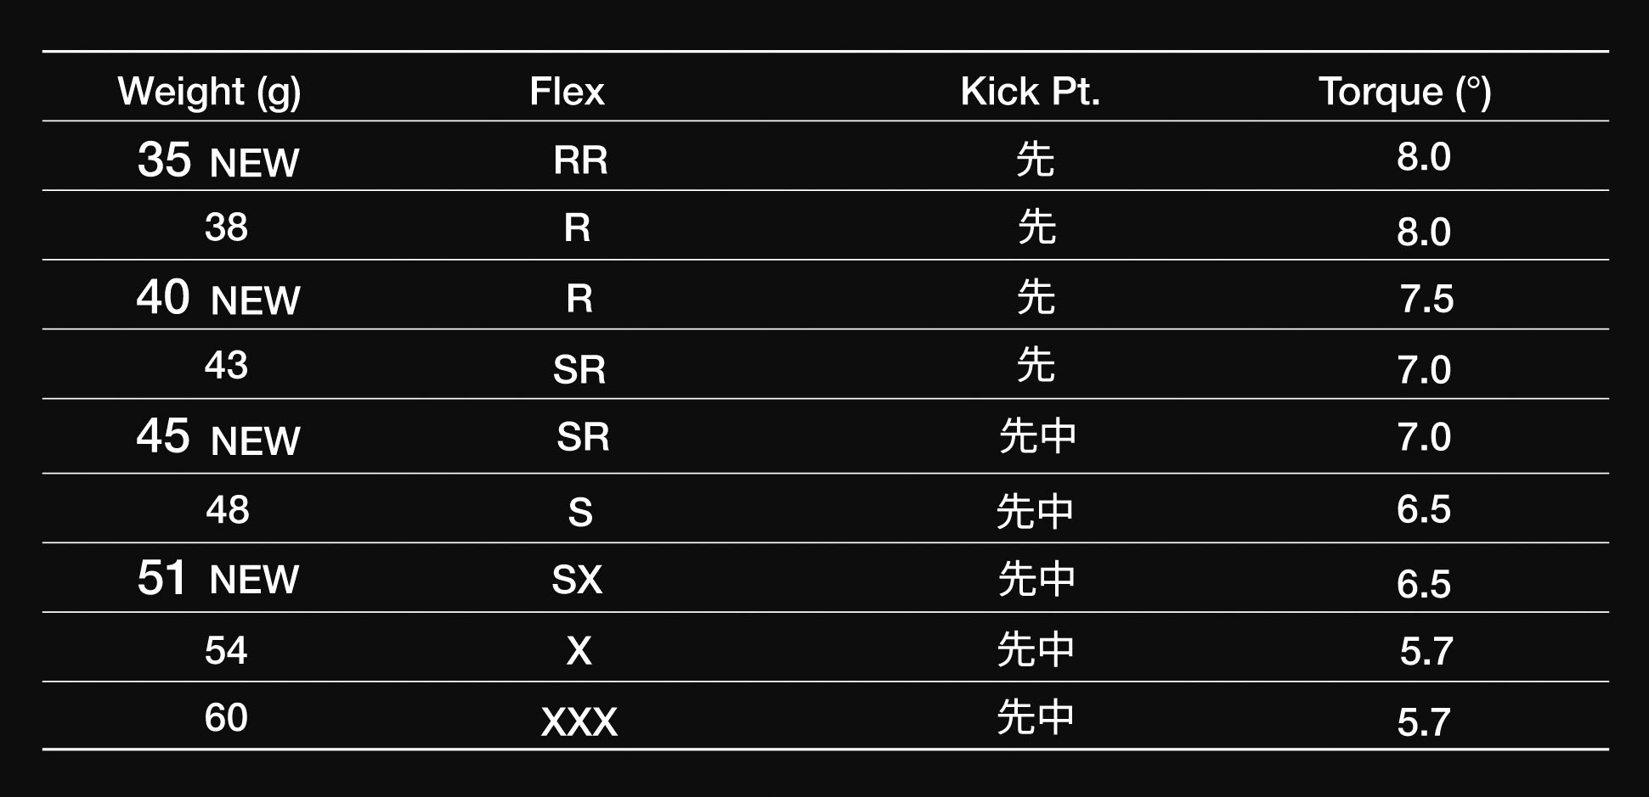
Task: Click the 45 NEW weight entry
Action: point(218,437)
